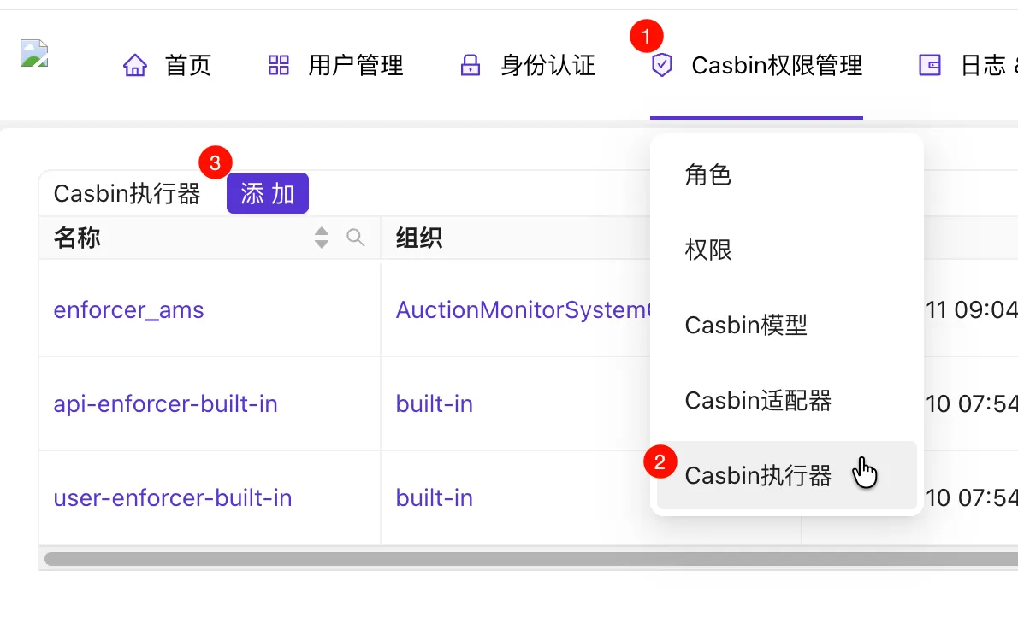This screenshot has width=1018, height=629.
Task: Click the home icon beside 首页
Action: pos(135,66)
